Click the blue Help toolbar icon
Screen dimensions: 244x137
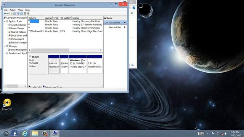coord(18,14)
